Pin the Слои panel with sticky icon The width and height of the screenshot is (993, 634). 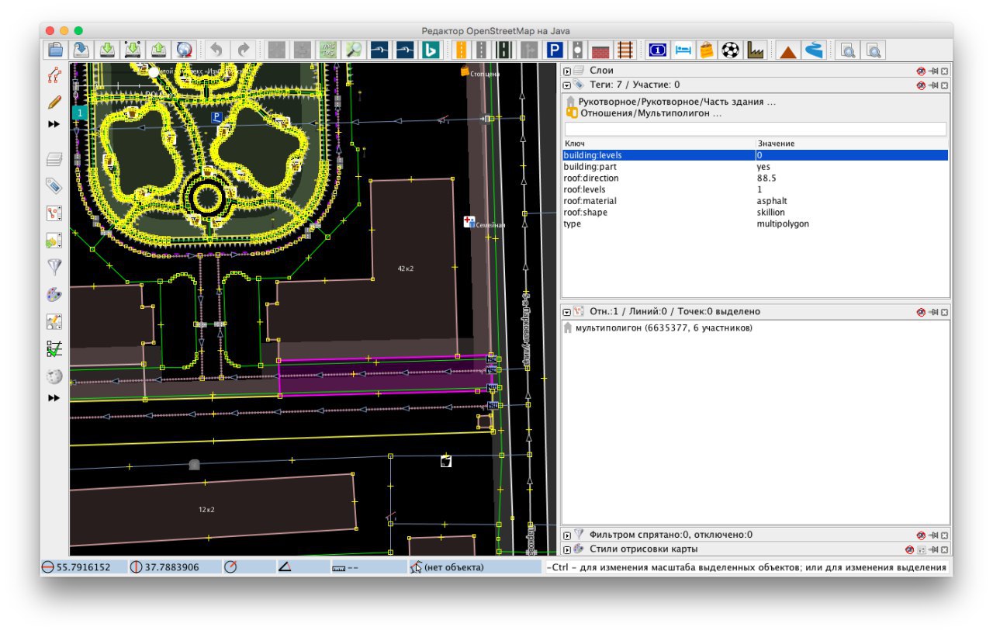(x=933, y=71)
